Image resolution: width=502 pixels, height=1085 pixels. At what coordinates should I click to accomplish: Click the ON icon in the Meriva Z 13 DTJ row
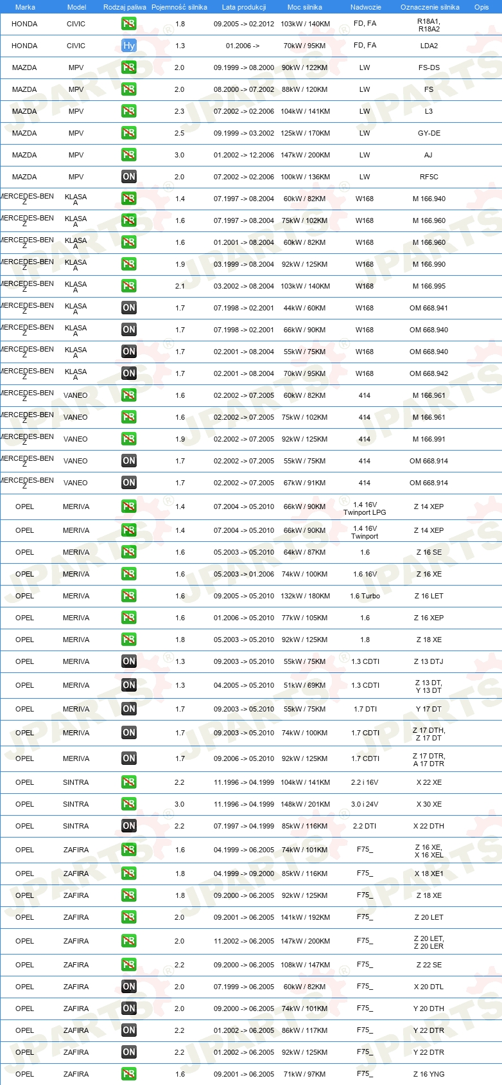[x=129, y=661]
